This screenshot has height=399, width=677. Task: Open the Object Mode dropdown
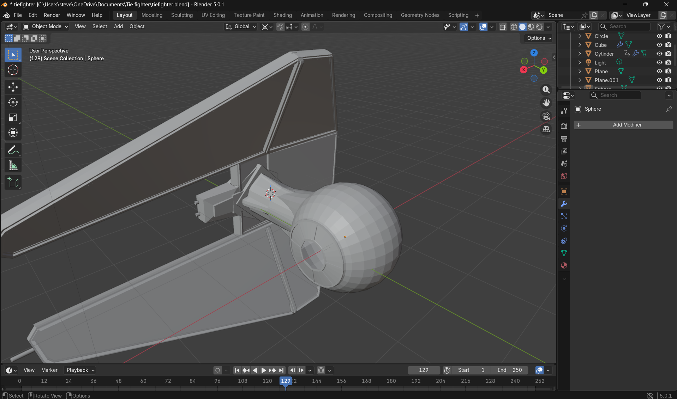[46, 26]
